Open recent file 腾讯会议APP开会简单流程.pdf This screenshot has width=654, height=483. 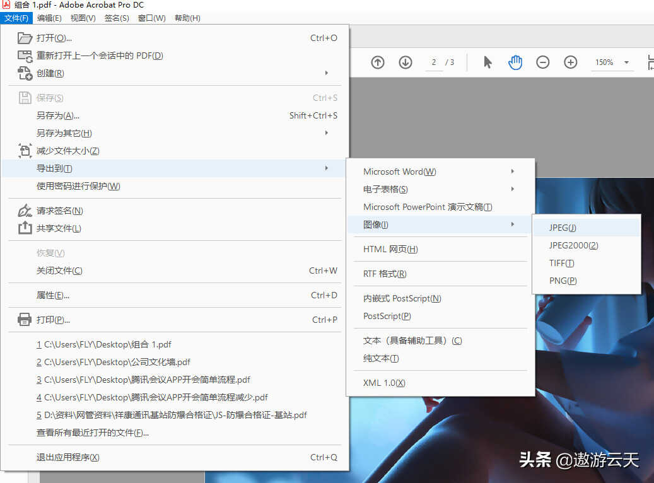(174, 380)
